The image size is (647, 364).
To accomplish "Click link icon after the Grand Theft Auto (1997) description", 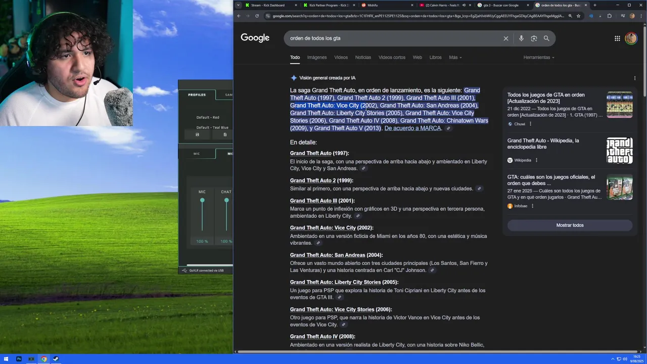I will [x=363, y=169].
